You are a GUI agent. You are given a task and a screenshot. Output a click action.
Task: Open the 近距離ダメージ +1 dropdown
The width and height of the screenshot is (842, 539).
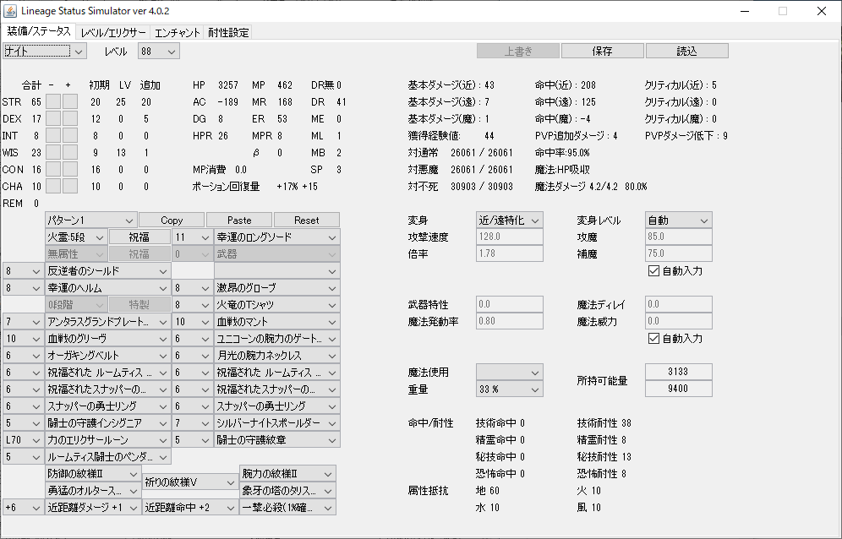click(94, 508)
